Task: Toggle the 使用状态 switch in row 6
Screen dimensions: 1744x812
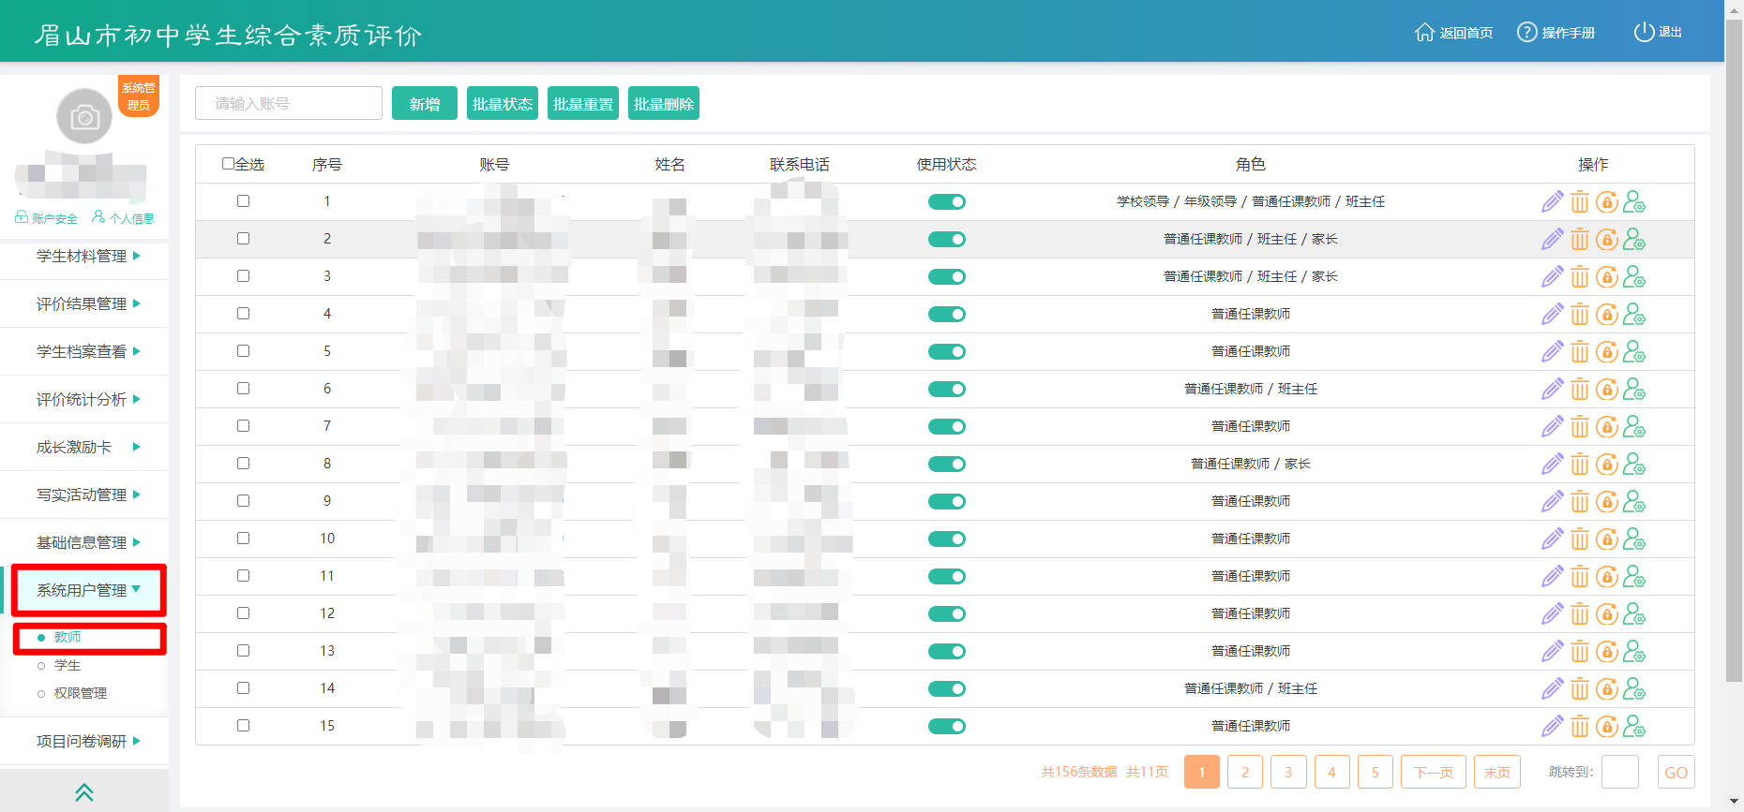Action: click(x=947, y=389)
